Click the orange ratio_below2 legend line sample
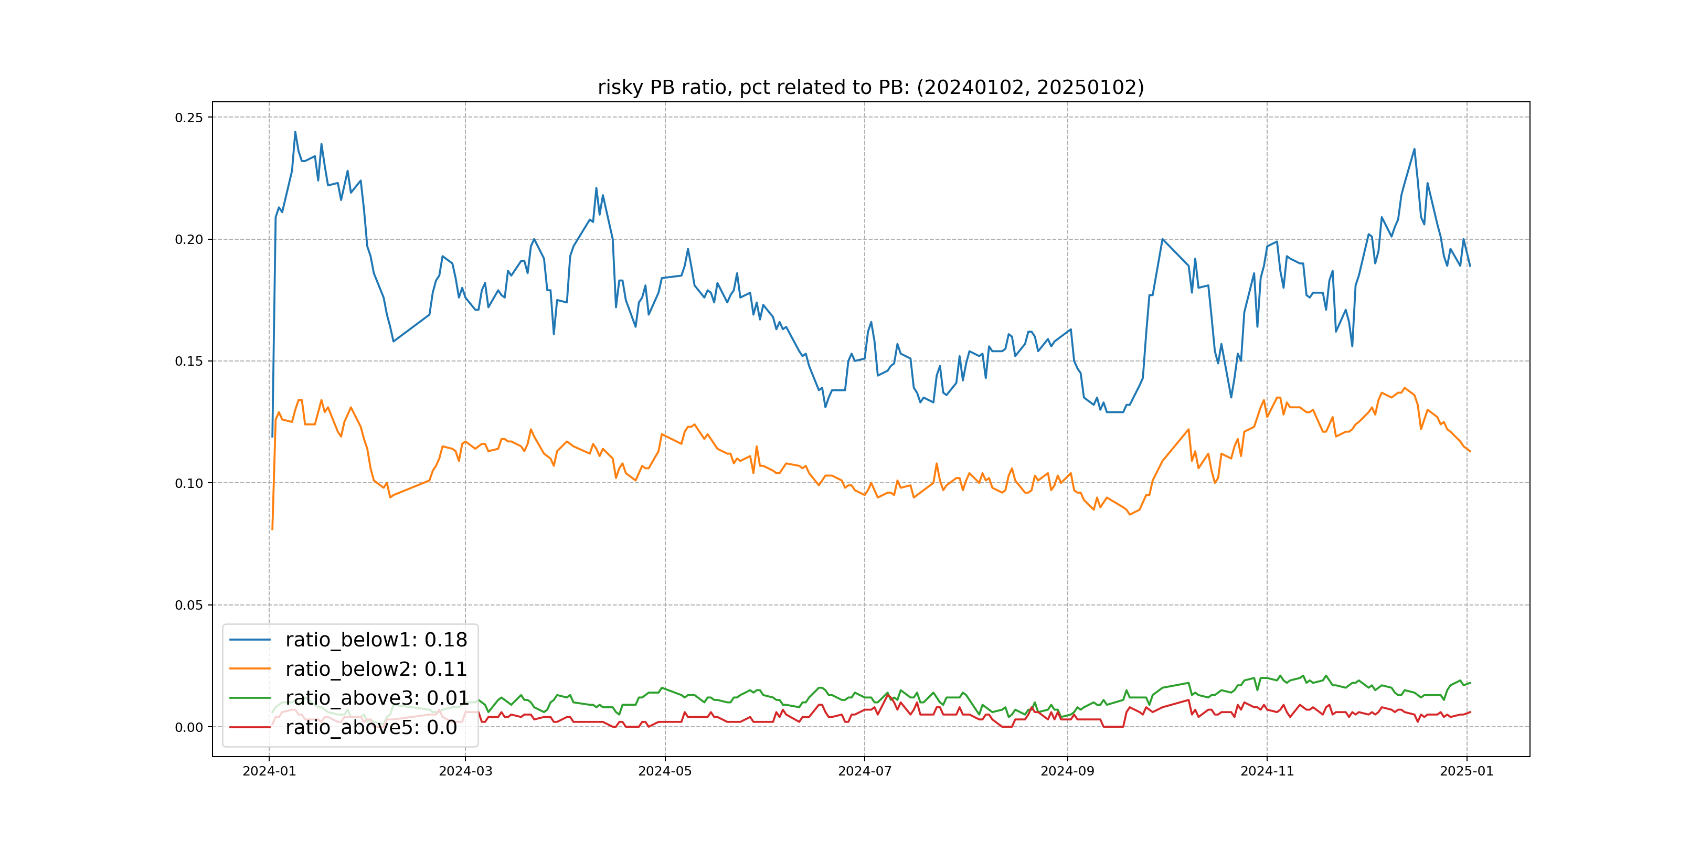The image size is (1700, 850). [x=249, y=668]
